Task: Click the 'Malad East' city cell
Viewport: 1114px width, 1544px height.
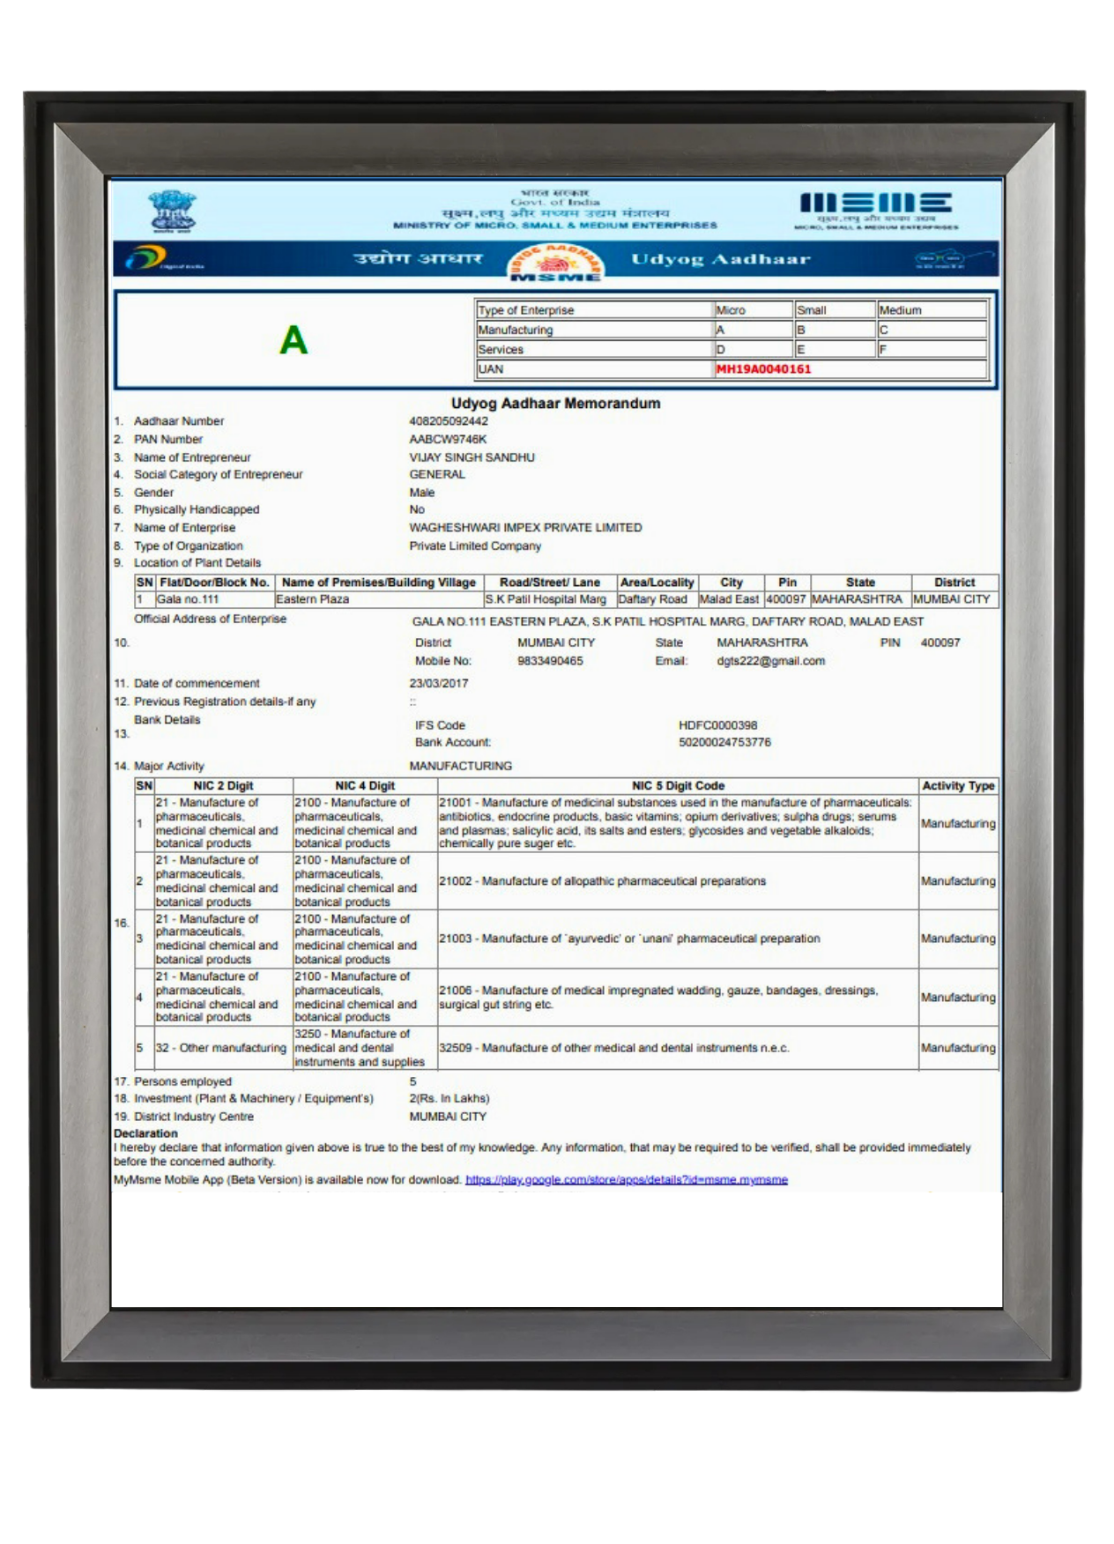Action: (x=729, y=599)
